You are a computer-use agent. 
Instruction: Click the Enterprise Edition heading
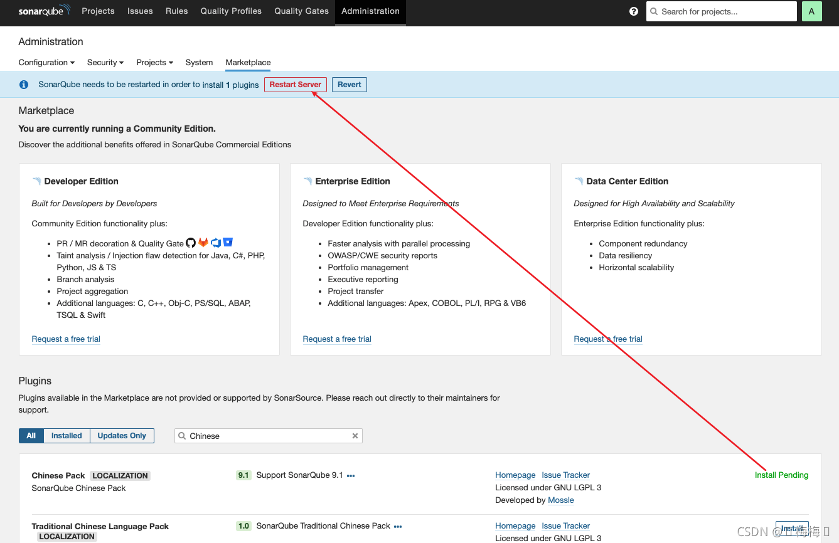click(353, 181)
